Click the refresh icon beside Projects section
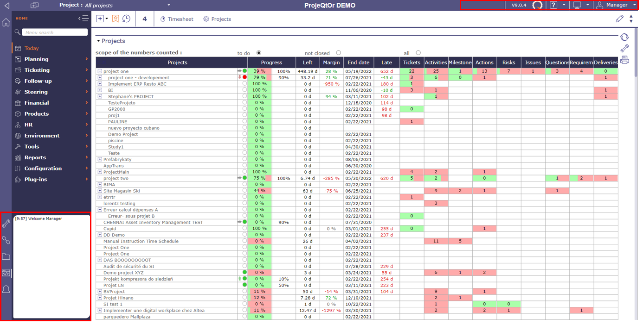643x325 pixels. [624, 37]
